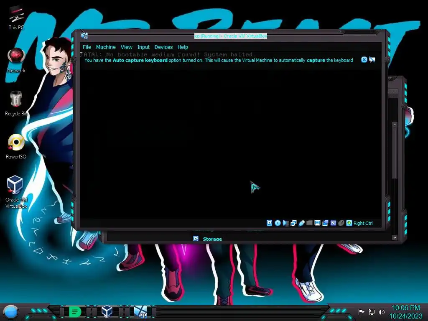
Task: Click the Storage section header in Manager window
Action: point(212,239)
